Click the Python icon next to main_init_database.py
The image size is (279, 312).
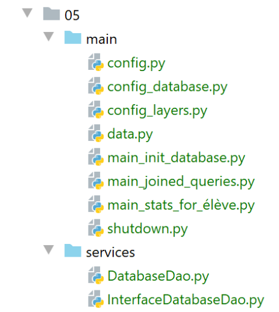pos(96,157)
